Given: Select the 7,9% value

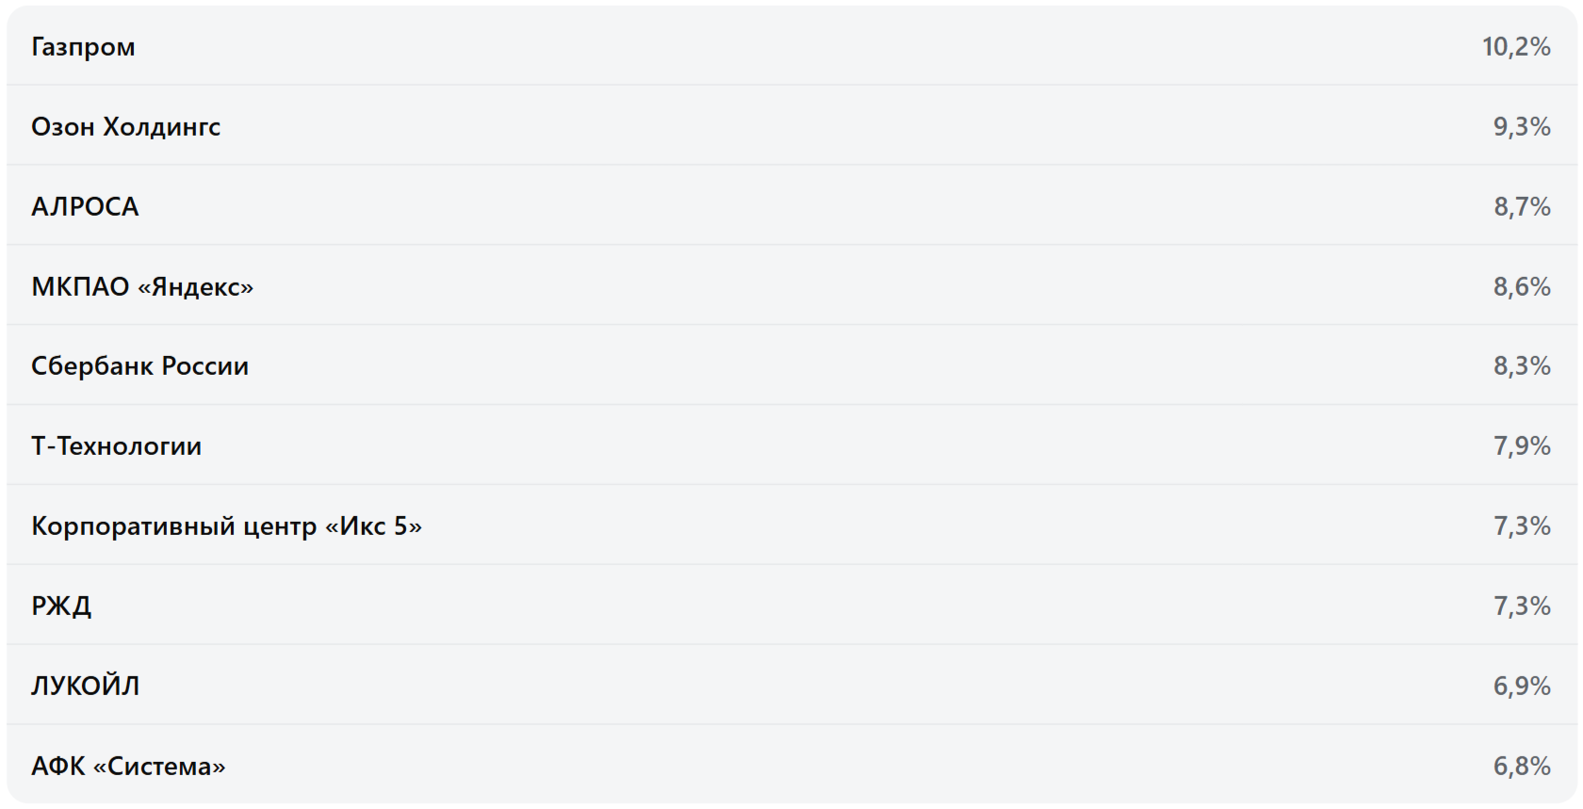Looking at the screenshot, I should click(x=1521, y=446).
